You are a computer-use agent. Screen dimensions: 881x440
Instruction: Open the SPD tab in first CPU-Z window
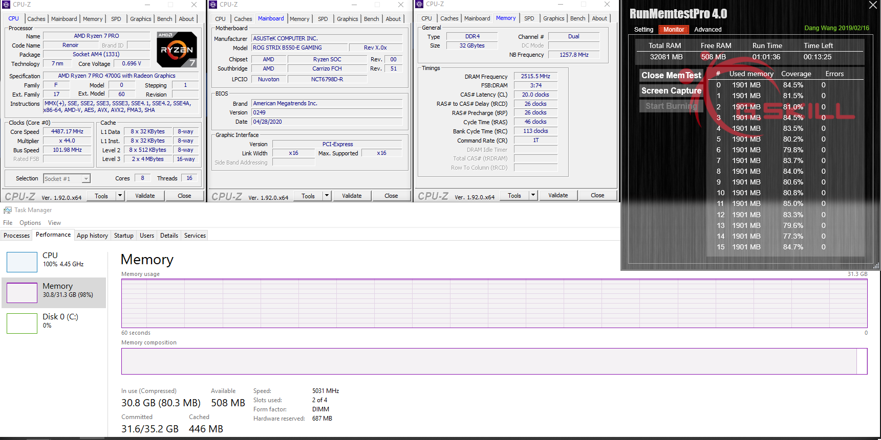click(x=116, y=19)
